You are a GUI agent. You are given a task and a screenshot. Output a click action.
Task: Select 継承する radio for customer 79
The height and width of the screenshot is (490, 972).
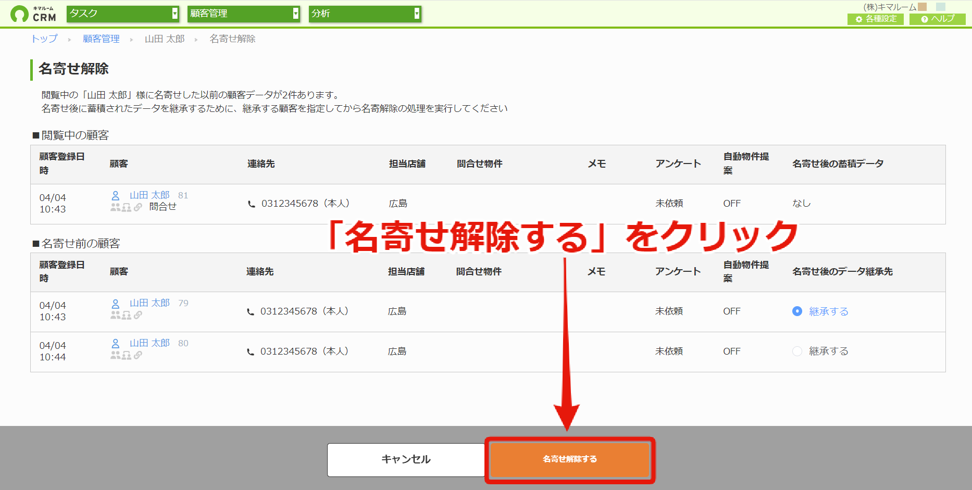[797, 311]
